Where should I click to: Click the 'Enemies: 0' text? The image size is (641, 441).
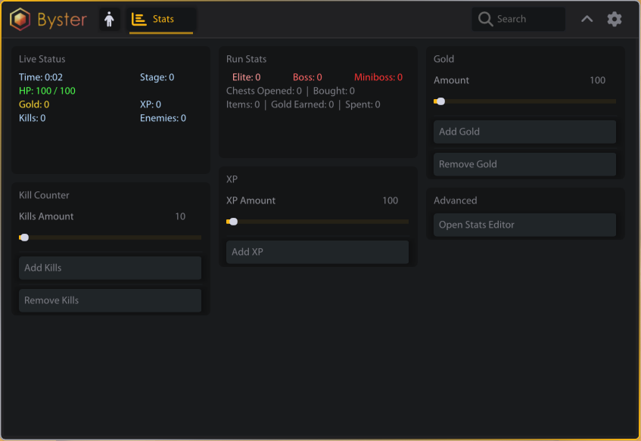pos(163,118)
